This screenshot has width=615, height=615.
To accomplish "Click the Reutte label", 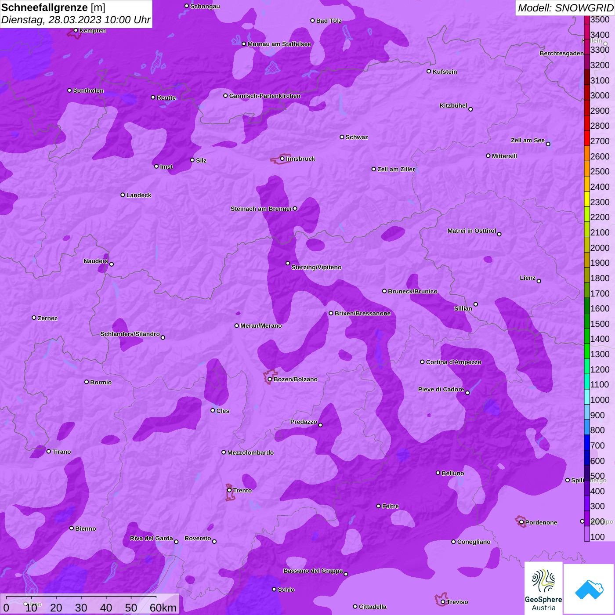I will pyautogui.click(x=166, y=98).
